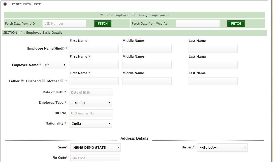Collapse the Create New User panel
This screenshot has width=273, height=162.
[5, 4]
